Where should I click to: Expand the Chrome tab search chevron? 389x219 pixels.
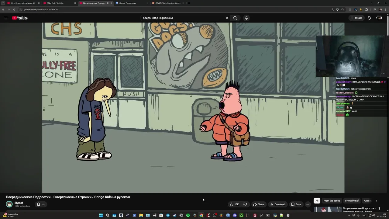[x=3, y=3]
